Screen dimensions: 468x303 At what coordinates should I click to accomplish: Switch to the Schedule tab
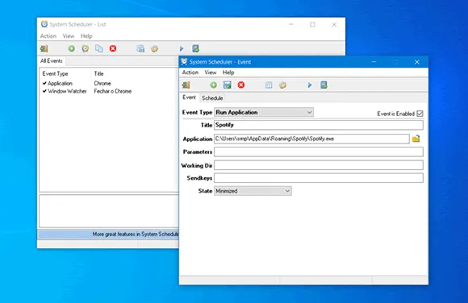(212, 98)
